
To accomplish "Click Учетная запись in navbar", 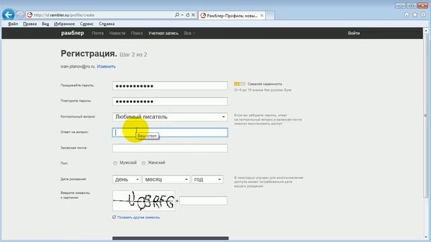I will [163, 33].
